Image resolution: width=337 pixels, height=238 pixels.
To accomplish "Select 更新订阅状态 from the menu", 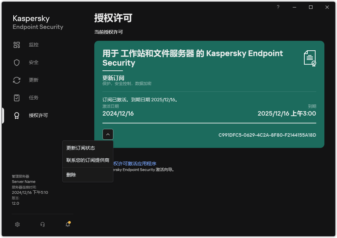I will click(x=81, y=148).
